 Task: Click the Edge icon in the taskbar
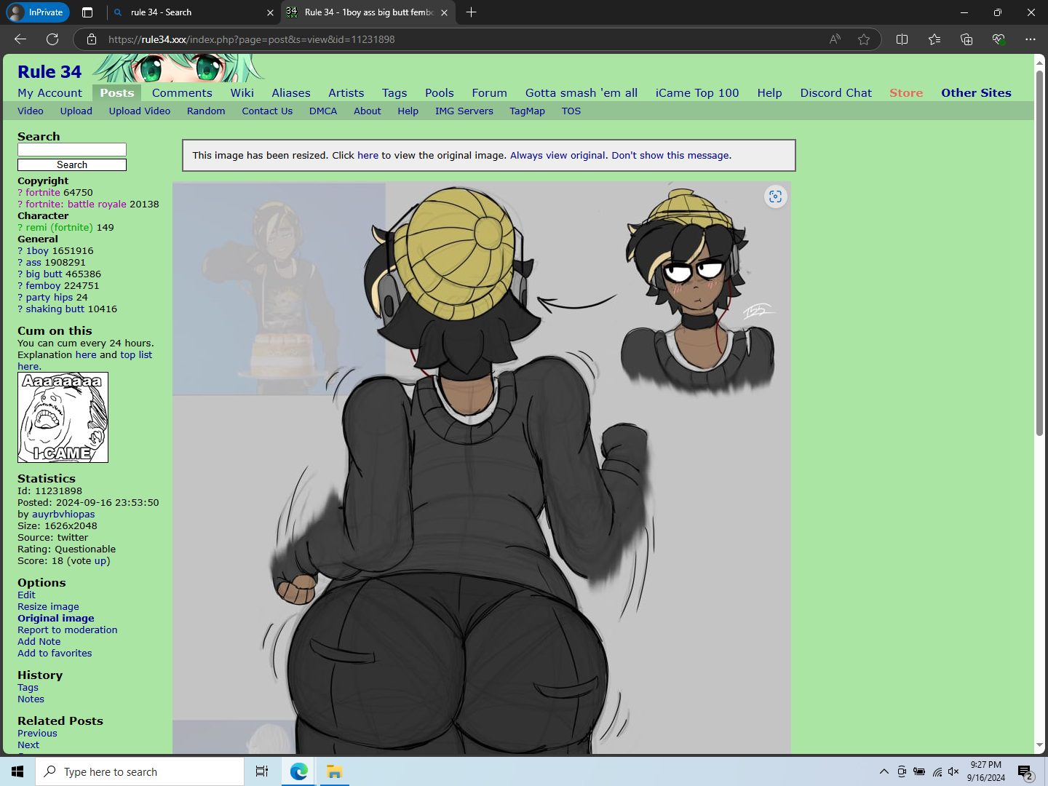click(x=299, y=771)
